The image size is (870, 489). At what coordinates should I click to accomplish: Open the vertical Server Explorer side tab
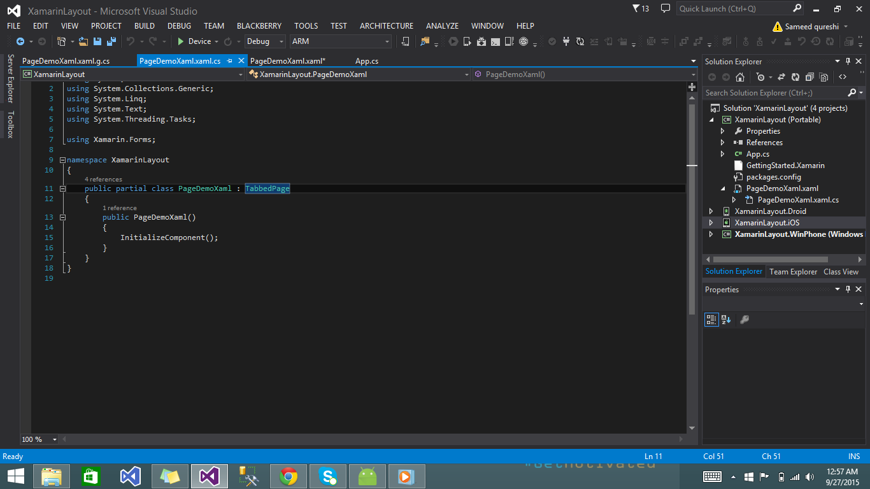10,78
